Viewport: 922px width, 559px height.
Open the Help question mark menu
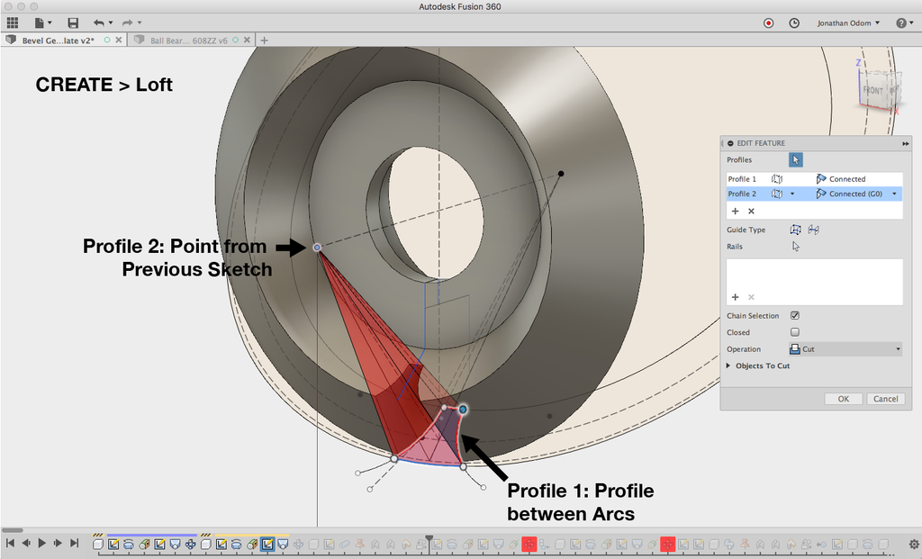click(904, 23)
